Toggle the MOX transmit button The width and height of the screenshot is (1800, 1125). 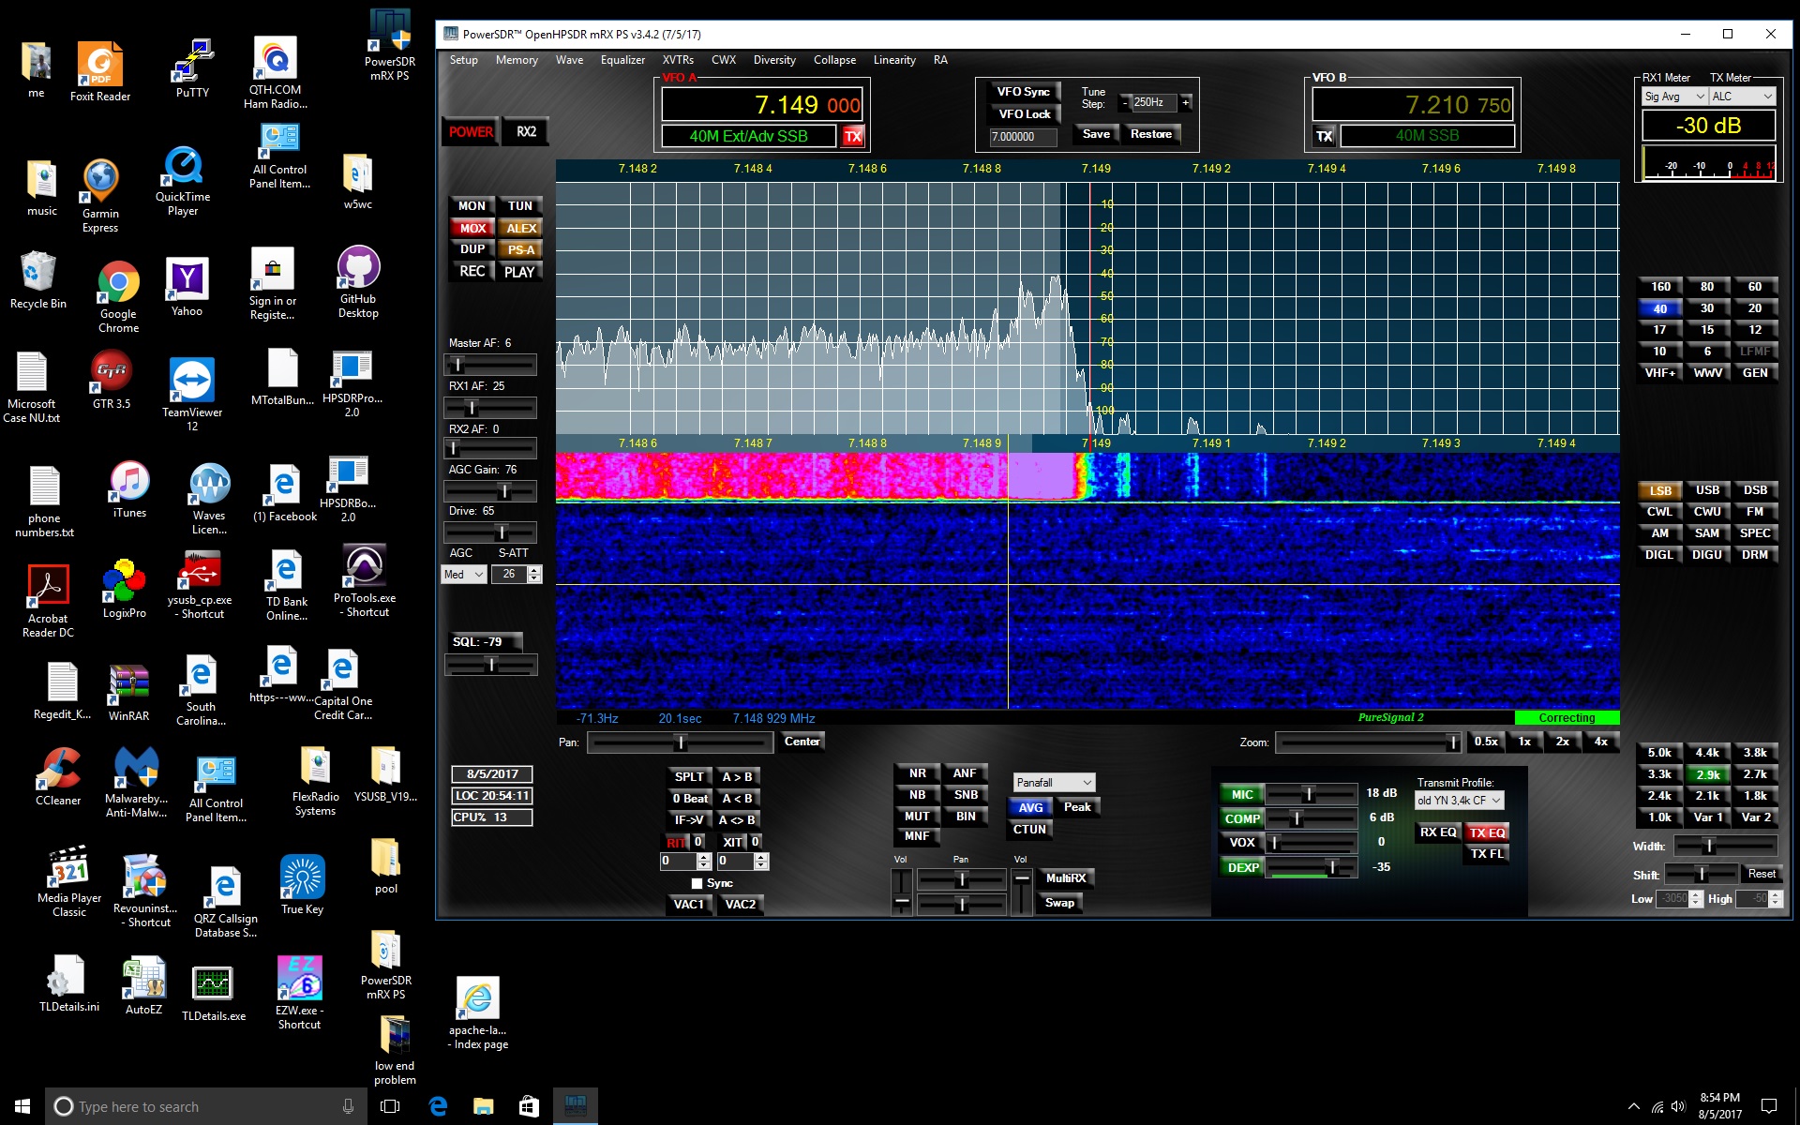pyautogui.click(x=472, y=228)
